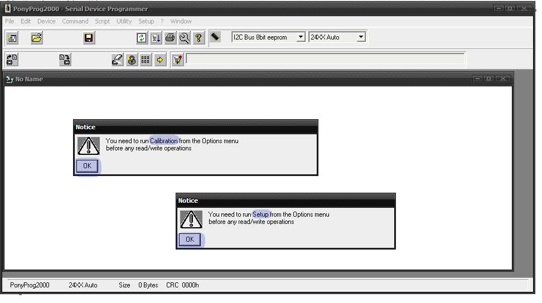The image size is (542, 303).
Task: Click status bar text 'PonyProg2000'
Action: (30, 285)
